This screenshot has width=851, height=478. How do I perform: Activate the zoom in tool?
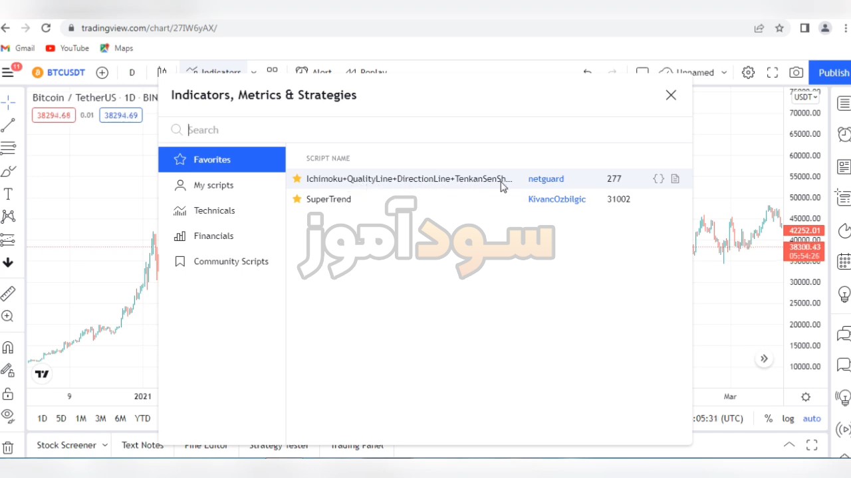(x=8, y=316)
